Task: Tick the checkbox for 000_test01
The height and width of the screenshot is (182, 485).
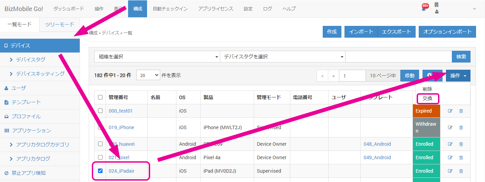Action: tap(100, 111)
